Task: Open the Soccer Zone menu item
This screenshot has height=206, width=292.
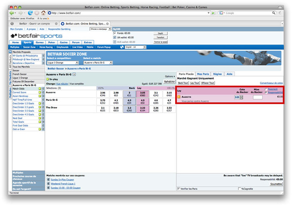Action: [x=29, y=47]
